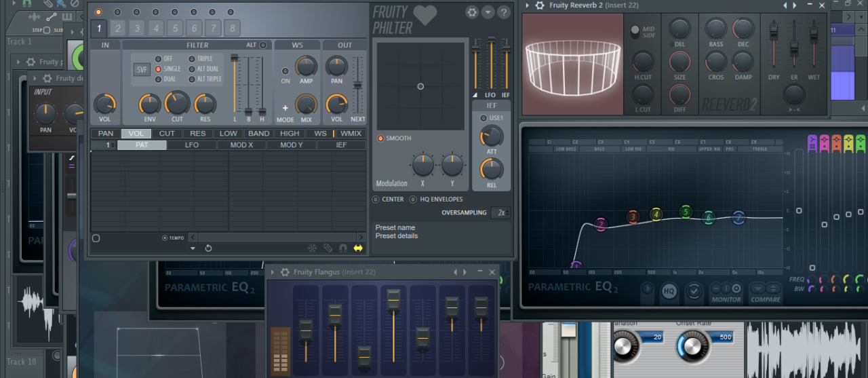Open Fruity Philter settings gear icon
This screenshot has height=378, width=868.
(x=472, y=12)
